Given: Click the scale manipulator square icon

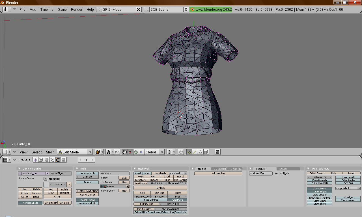Looking at the screenshot, I should (141, 152).
